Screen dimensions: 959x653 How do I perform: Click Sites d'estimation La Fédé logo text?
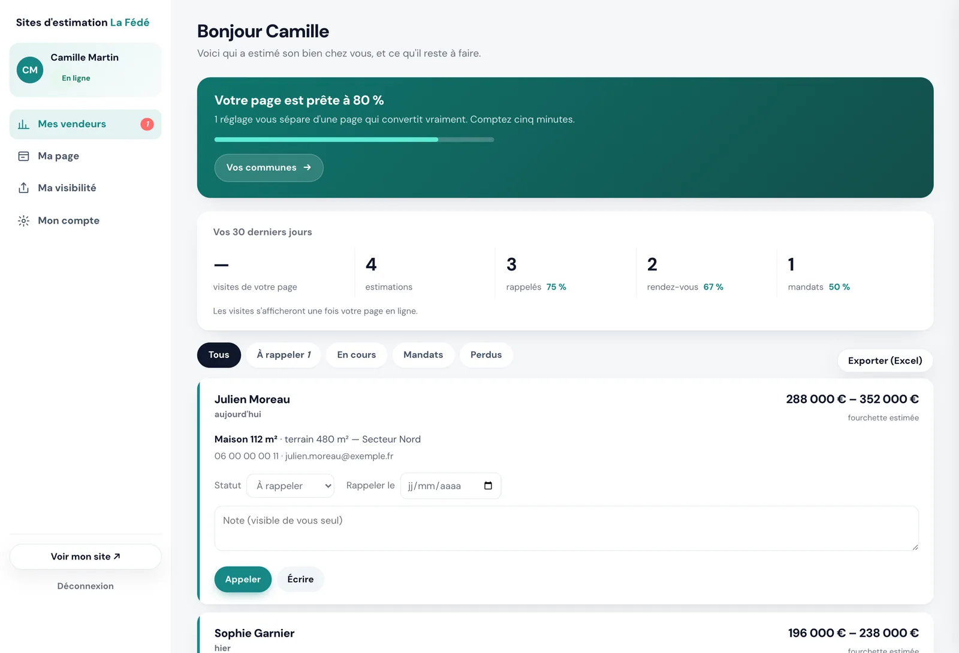tap(83, 22)
